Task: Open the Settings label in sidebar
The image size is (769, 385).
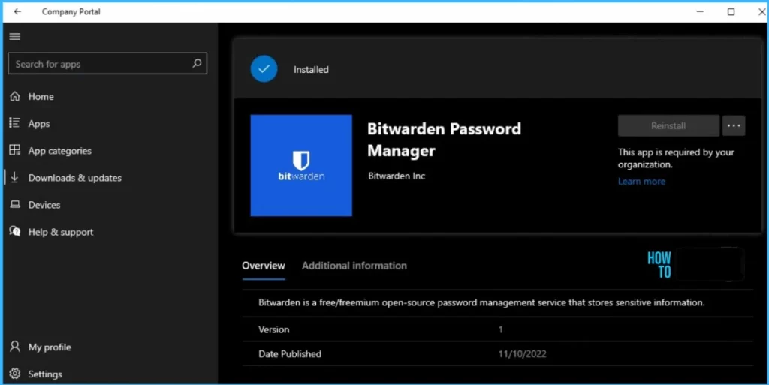Action: [44, 374]
